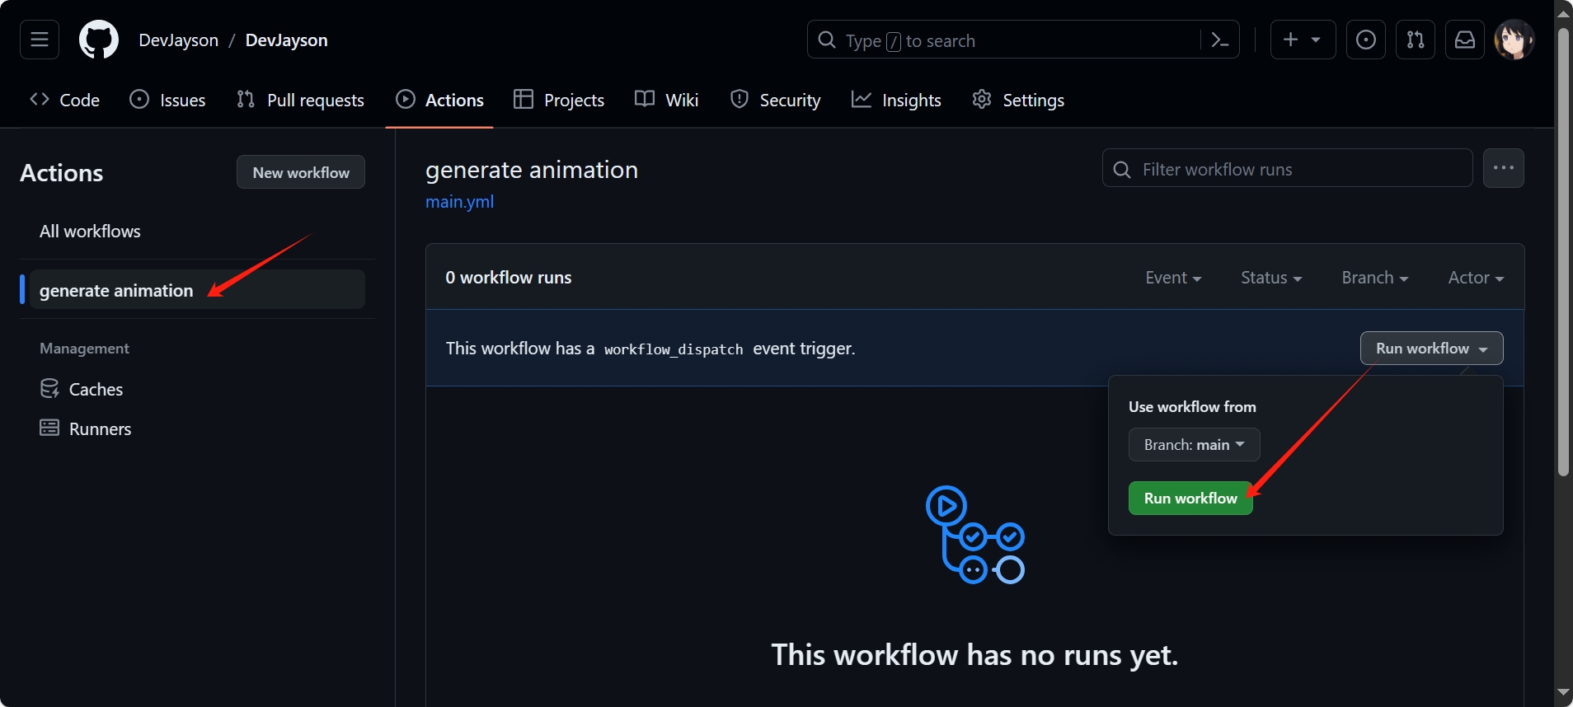Open the command palette icon
Viewport: 1573px width, 707px height.
pos(1220,40)
